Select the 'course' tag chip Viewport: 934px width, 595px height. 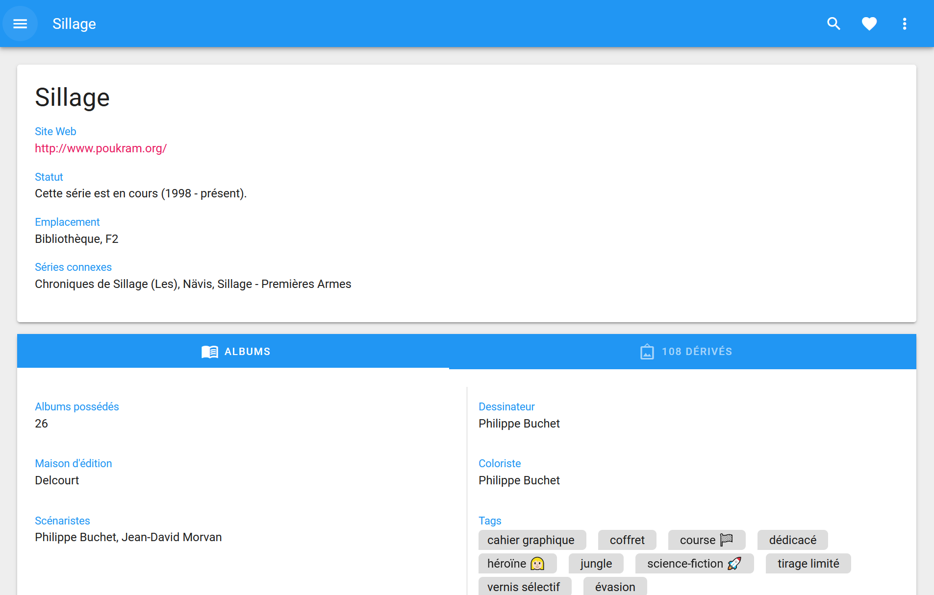coord(707,540)
